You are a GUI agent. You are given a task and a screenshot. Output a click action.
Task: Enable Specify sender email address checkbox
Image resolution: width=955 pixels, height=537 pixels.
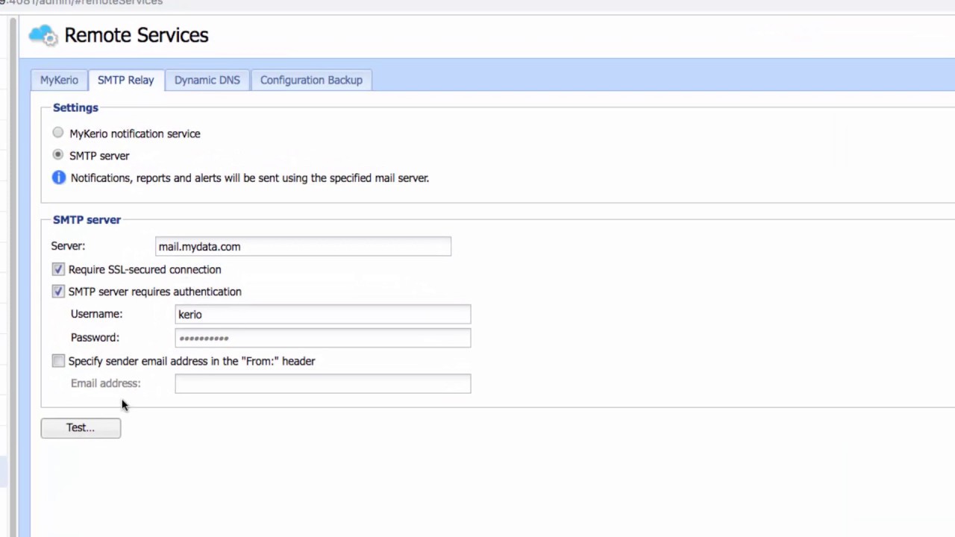click(x=58, y=361)
